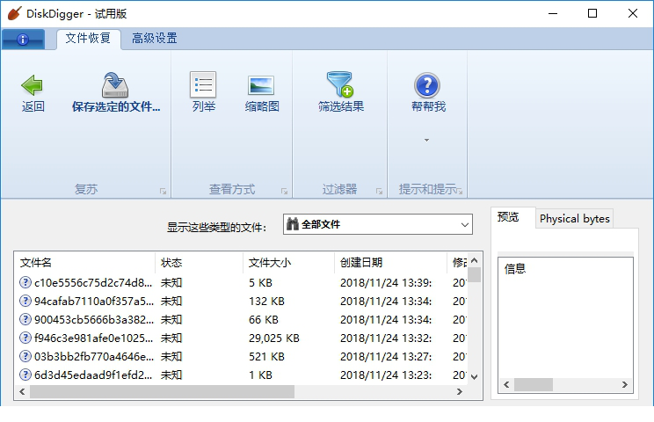Click the Help me (帮帮我) question icon

[x=427, y=85]
